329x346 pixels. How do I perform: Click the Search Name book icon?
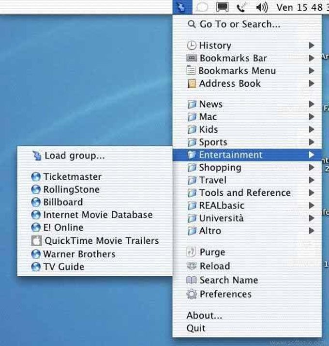click(x=192, y=280)
